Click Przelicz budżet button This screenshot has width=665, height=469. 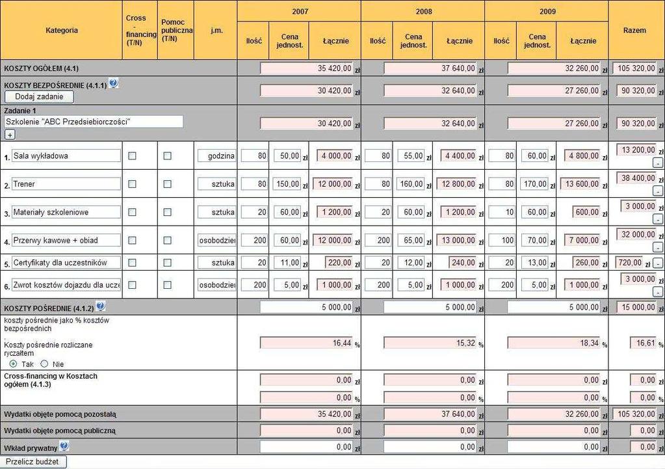(33, 462)
